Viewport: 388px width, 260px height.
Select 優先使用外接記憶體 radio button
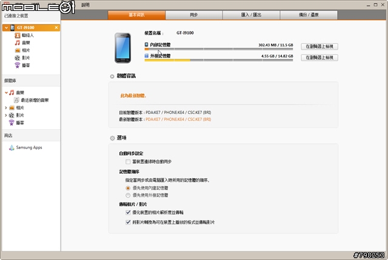tap(128, 195)
